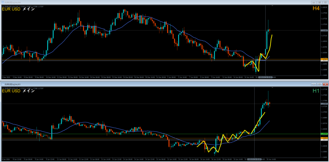Select the green horizontal line on H1 chart

coord(129,134)
